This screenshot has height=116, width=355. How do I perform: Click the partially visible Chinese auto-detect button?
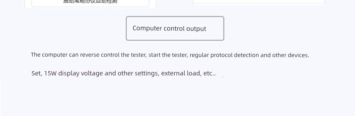[90, 3]
